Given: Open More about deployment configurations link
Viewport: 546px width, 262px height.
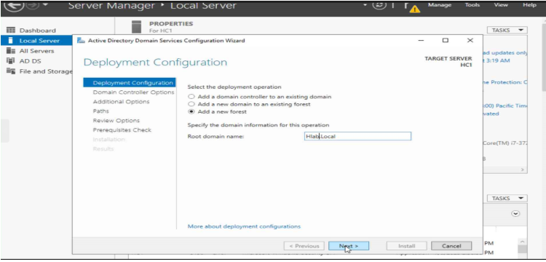Looking at the screenshot, I should click(x=244, y=226).
